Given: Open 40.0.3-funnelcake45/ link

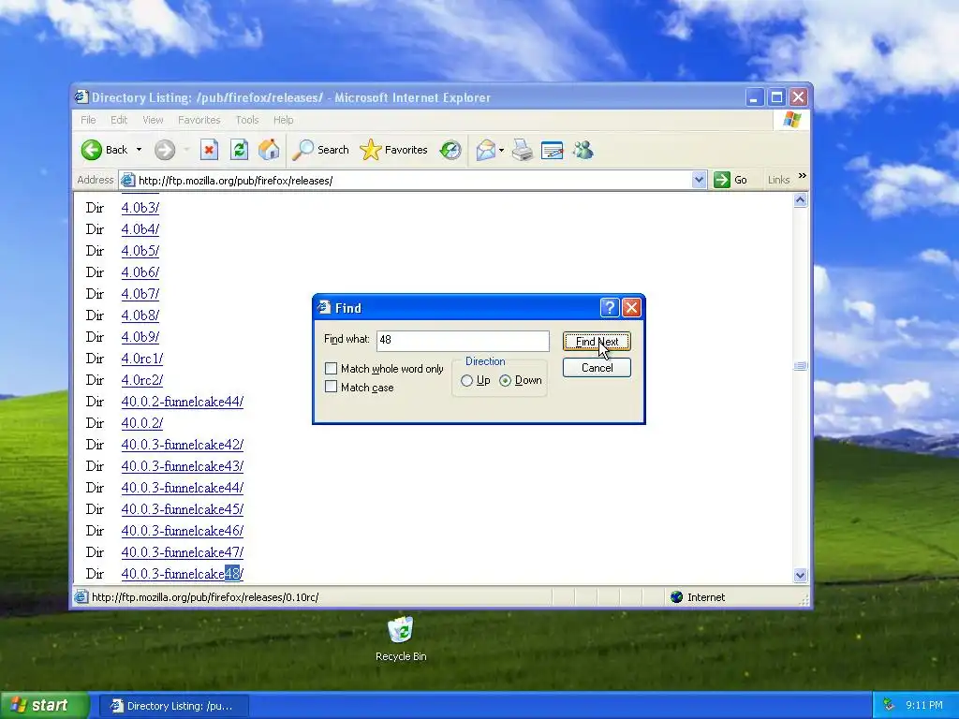Looking at the screenshot, I should (x=183, y=509).
